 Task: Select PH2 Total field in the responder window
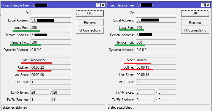pyautogui.click(x=51, y=82)
